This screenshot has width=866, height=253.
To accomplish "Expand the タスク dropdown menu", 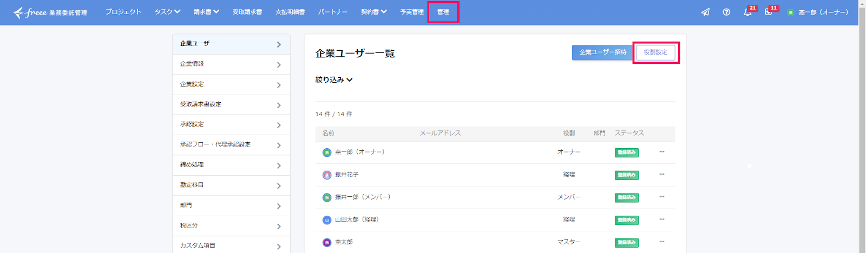I will pyautogui.click(x=167, y=12).
